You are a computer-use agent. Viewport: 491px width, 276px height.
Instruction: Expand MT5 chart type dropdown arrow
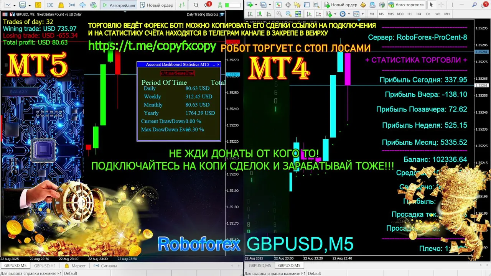[x=15, y=5]
